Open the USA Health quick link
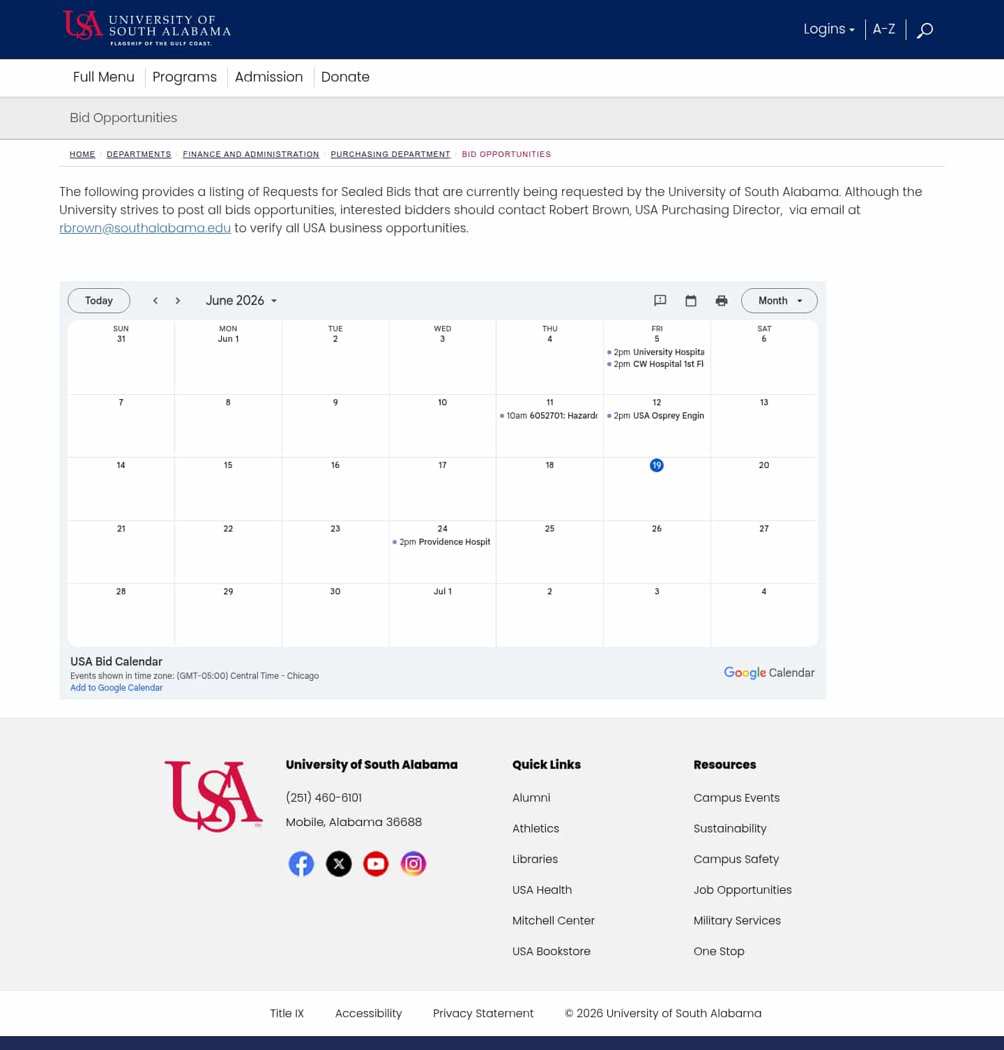The image size is (1004, 1050). (542, 890)
